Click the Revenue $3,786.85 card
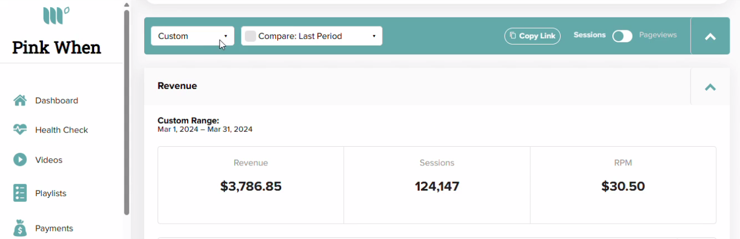This screenshot has width=740, height=239. pyautogui.click(x=251, y=185)
